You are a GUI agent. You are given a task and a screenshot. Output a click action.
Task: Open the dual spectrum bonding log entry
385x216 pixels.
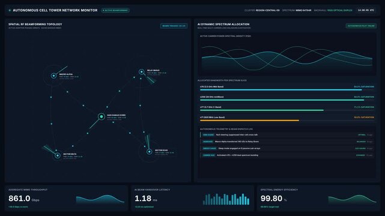[x=287, y=155]
